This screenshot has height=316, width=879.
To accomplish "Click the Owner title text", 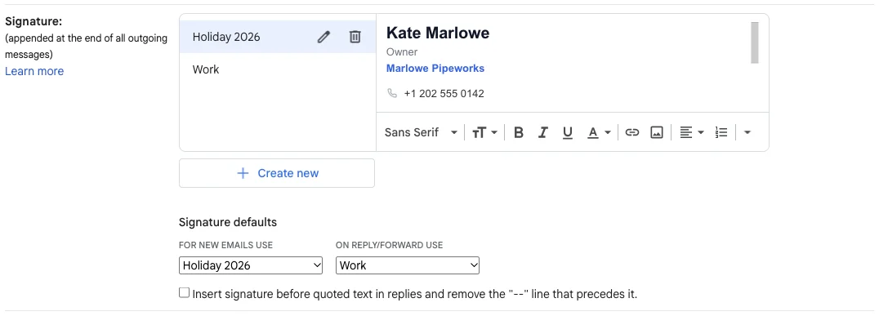I will pos(402,52).
